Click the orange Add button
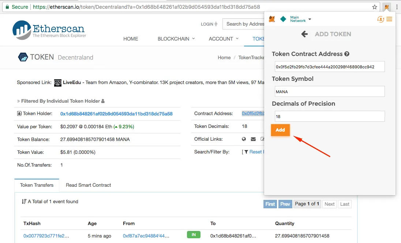 click(280, 130)
